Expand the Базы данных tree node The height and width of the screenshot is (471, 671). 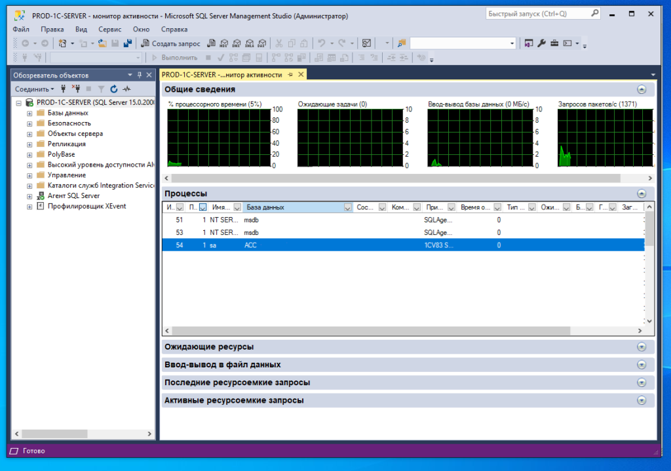click(29, 113)
